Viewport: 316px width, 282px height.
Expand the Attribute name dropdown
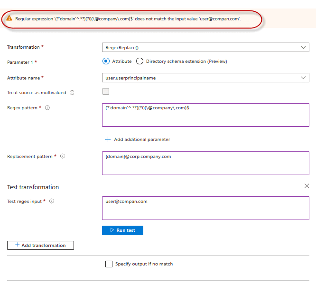205,78
